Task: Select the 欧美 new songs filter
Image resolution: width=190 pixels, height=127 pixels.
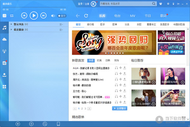Action: pos(99,60)
